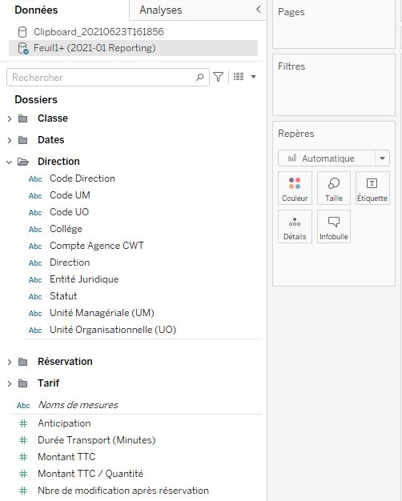Open the Infobulle tooltip card
402x501 pixels.
[334, 226]
